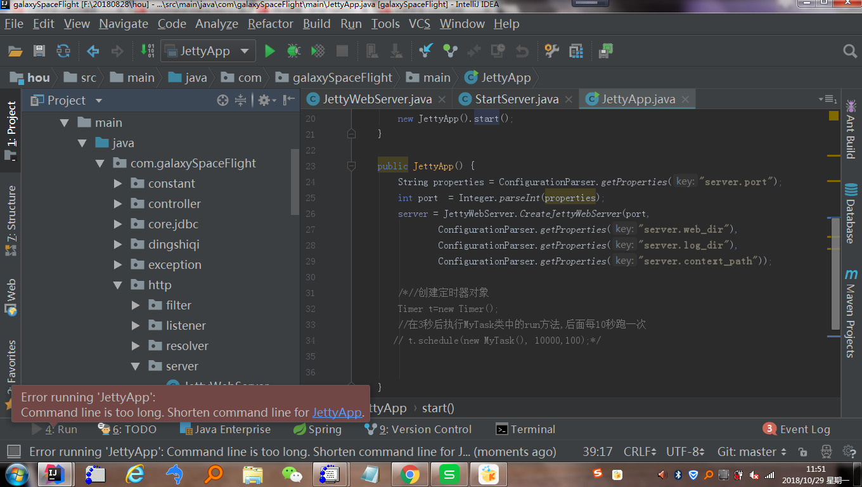Collapse the http package
The height and width of the screenshot is (487, 862).
(x=117, y=285)
